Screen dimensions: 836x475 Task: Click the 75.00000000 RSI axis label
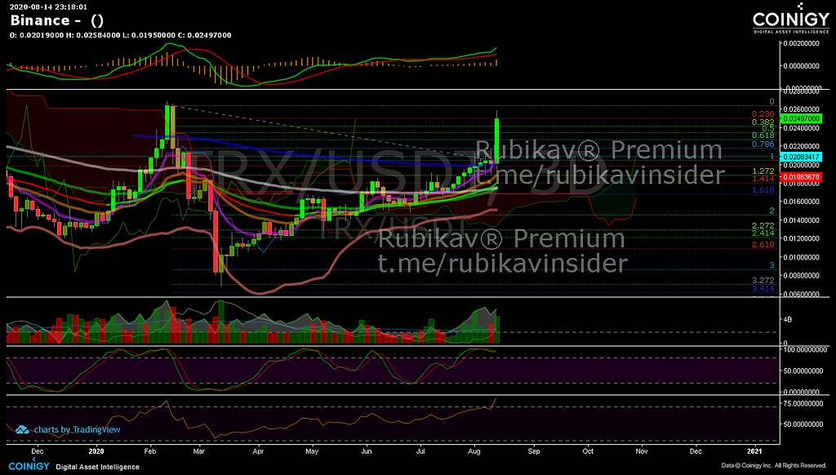click(x=803, y=403)
